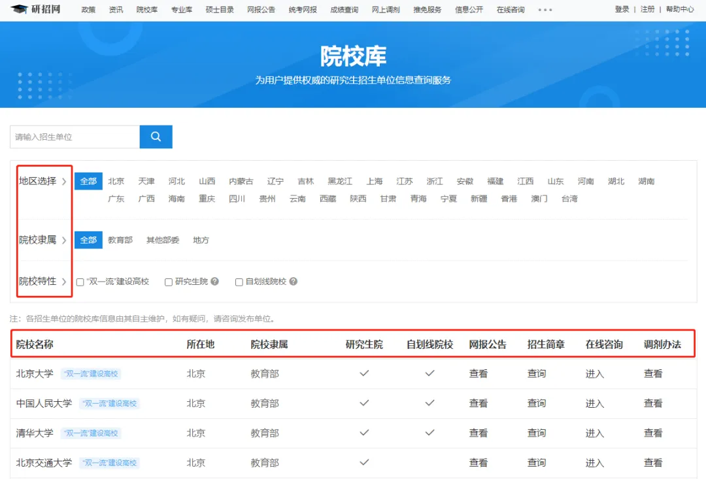This screenshot has height=479, width=706.
Task: Focus the 请输入招生单位 search field
Action: [75, 137]
